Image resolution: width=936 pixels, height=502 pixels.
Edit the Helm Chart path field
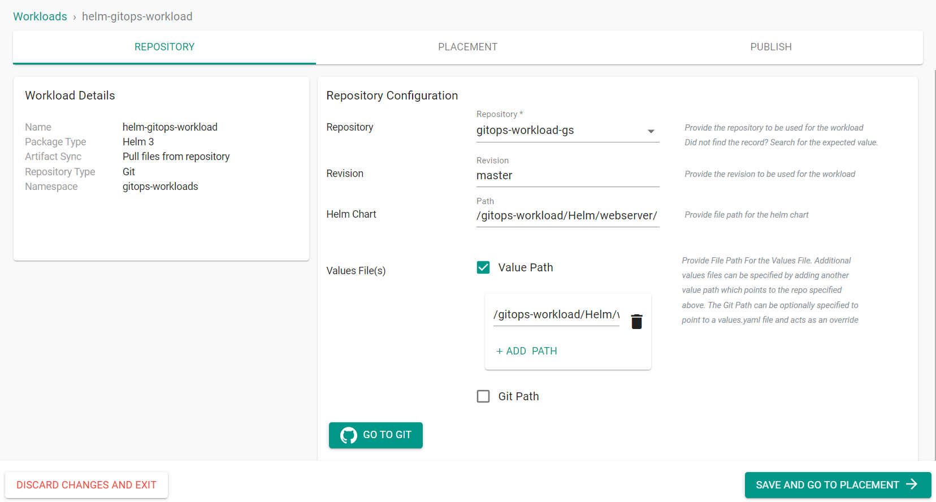(568, 216)
